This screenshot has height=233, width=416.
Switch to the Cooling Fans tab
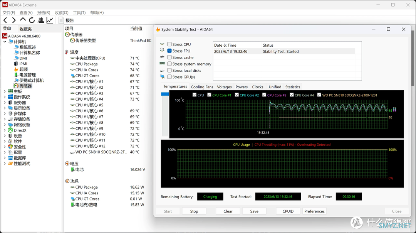coord(202,87)
